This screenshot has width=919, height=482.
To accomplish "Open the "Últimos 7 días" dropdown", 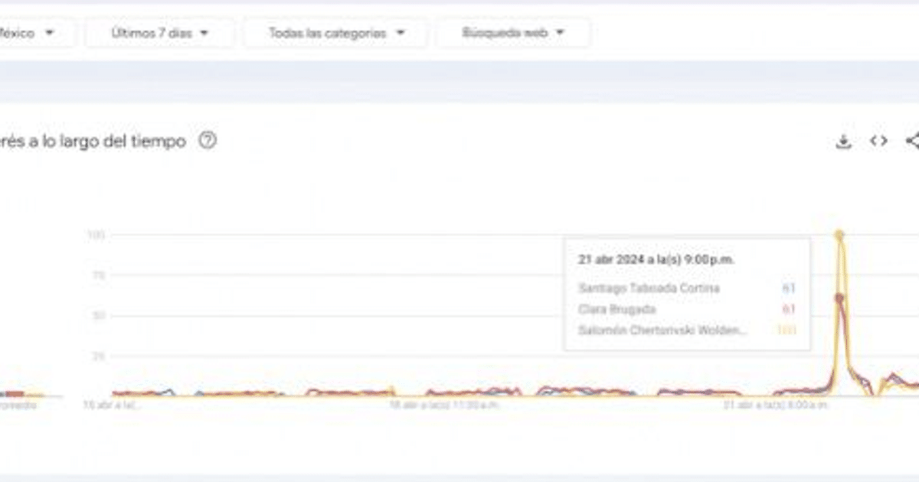I will pos(159,33).
